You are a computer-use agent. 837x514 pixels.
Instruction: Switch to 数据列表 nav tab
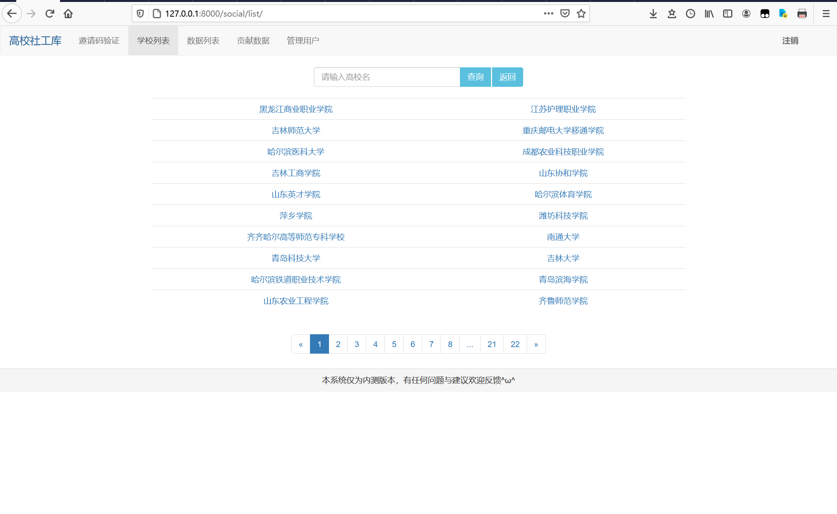pyautogui.click(x=203, y=41)
